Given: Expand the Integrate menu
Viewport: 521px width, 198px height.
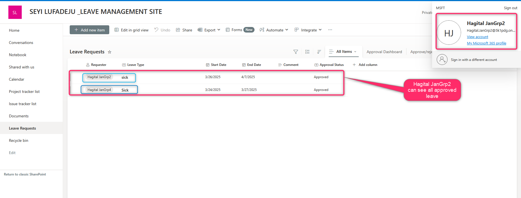Looking at the screenshot, I should (x=308, y=30).
